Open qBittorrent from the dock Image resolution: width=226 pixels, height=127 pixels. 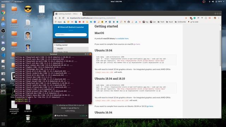point(3,25)
